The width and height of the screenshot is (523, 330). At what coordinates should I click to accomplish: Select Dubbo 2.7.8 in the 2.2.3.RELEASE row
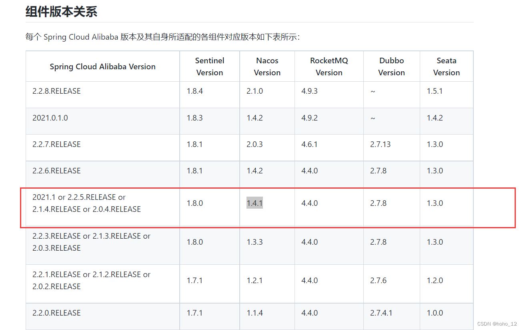[392, 245]
